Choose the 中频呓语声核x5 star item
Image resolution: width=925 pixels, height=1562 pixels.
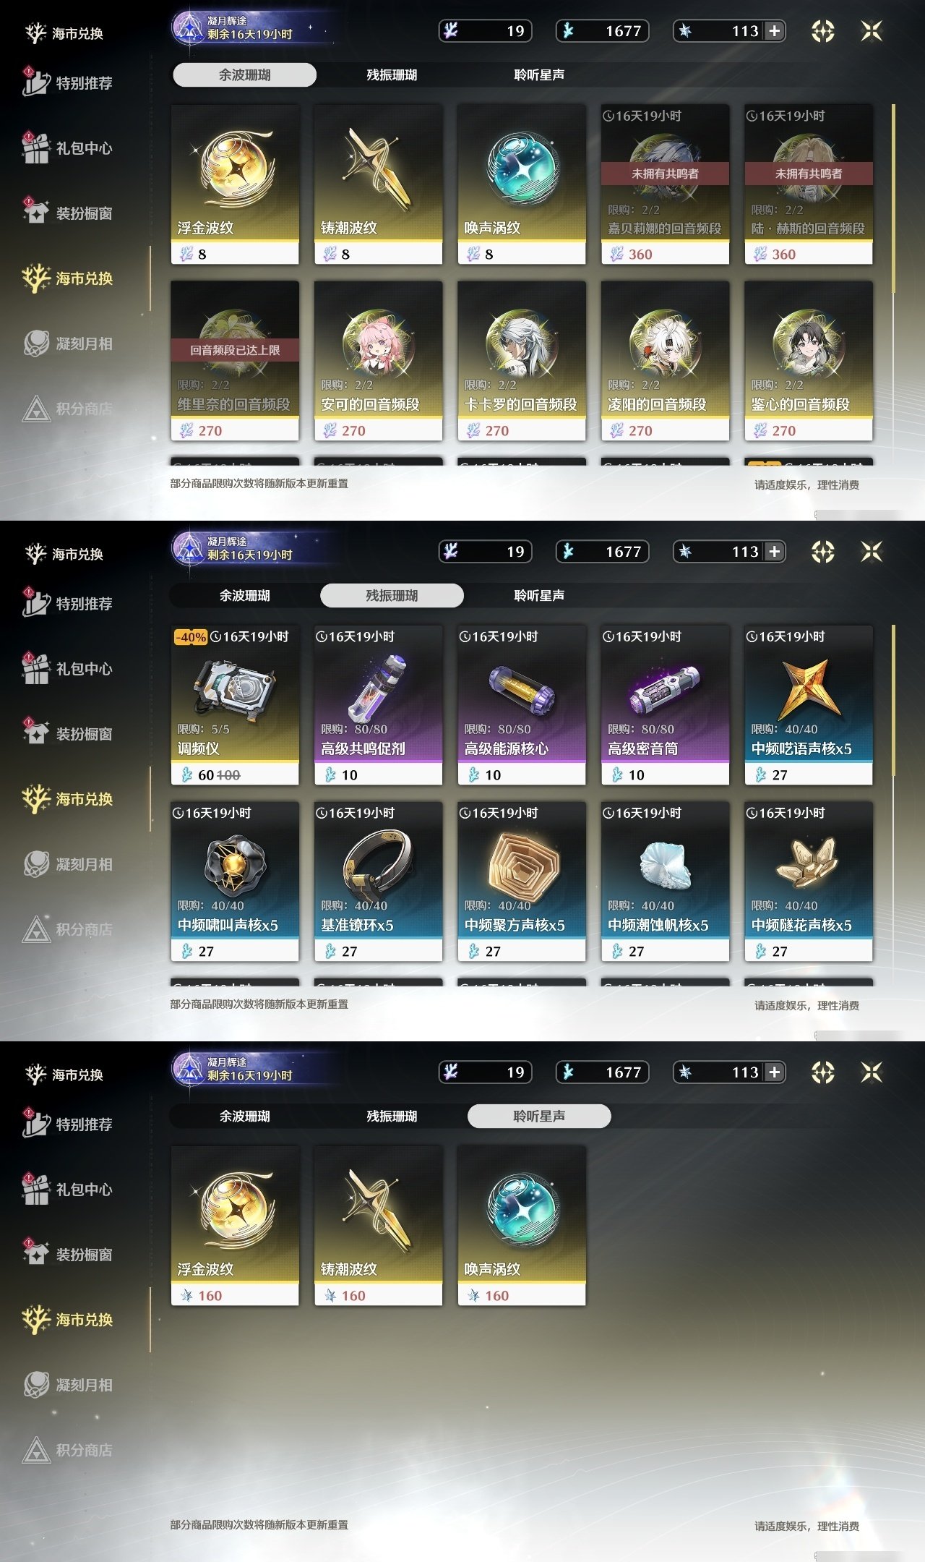click(808, 705)
